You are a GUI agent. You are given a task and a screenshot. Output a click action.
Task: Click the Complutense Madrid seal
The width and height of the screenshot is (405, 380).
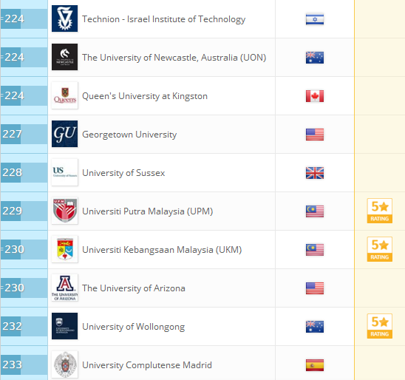pos(64,364)
